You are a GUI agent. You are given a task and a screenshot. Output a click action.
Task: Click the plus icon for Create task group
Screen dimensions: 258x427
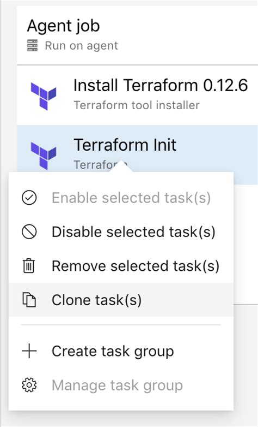pyautogui.click(x=29, y=351)
